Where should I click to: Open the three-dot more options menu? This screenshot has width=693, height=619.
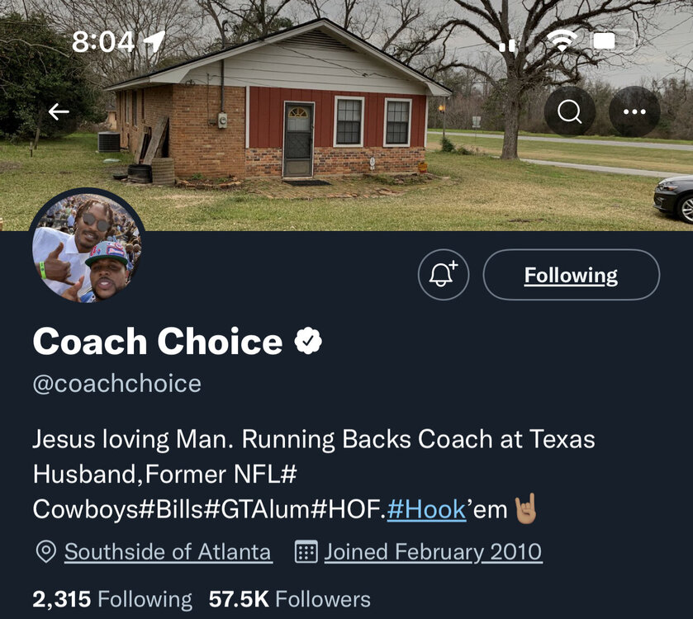634,111
